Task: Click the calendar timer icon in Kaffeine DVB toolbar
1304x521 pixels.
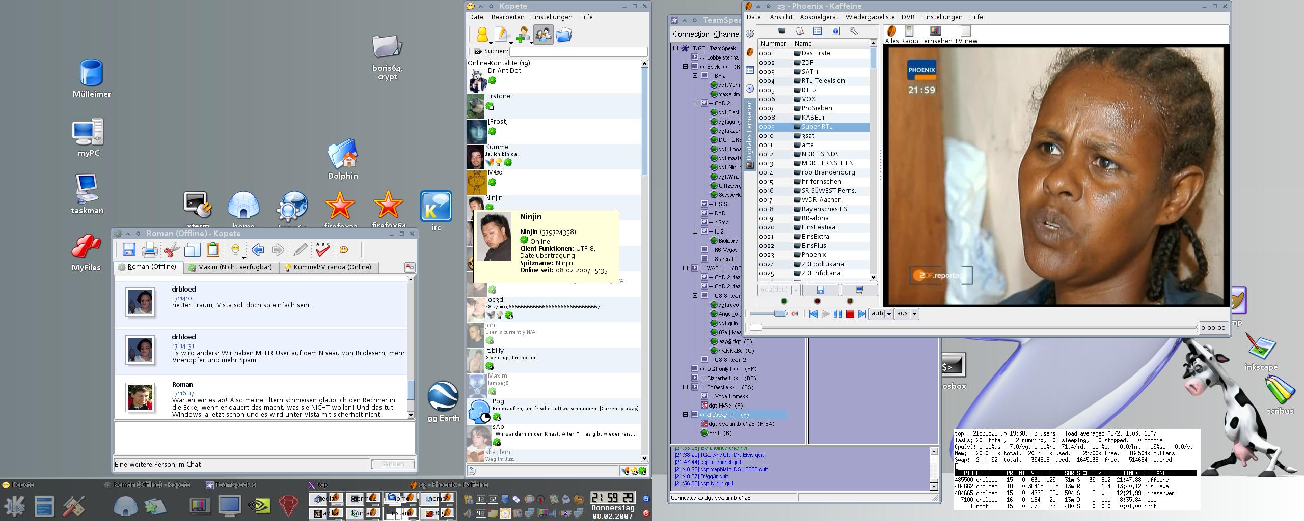Action: point(800,31)
